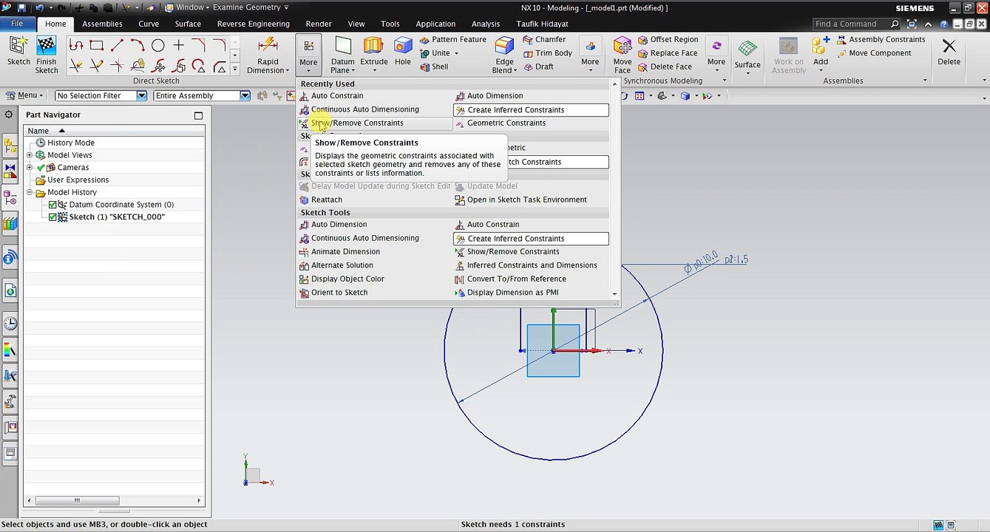Click the Trim Body tool
Screen dimensions: 990x532
click(547, 53)
